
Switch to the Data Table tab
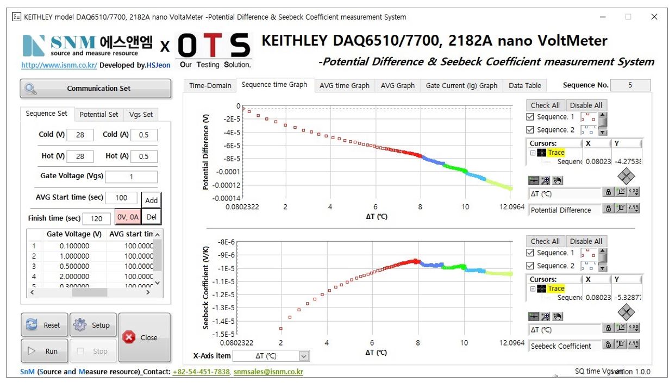pyautogui.click(x=524, y=85)
